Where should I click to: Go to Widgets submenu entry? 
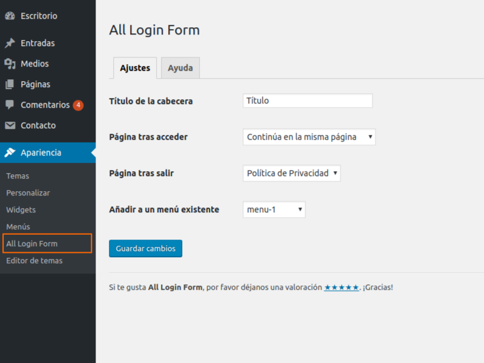click(21, 210)
